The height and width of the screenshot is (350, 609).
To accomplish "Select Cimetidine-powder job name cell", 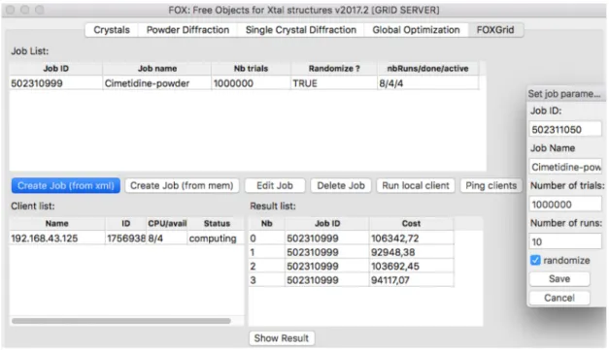I will click(x=157, y=83).
